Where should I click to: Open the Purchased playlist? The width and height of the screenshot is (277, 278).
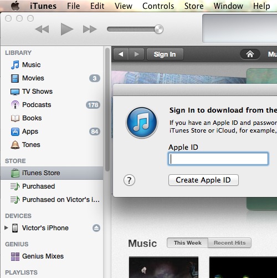tap(52, 186)
